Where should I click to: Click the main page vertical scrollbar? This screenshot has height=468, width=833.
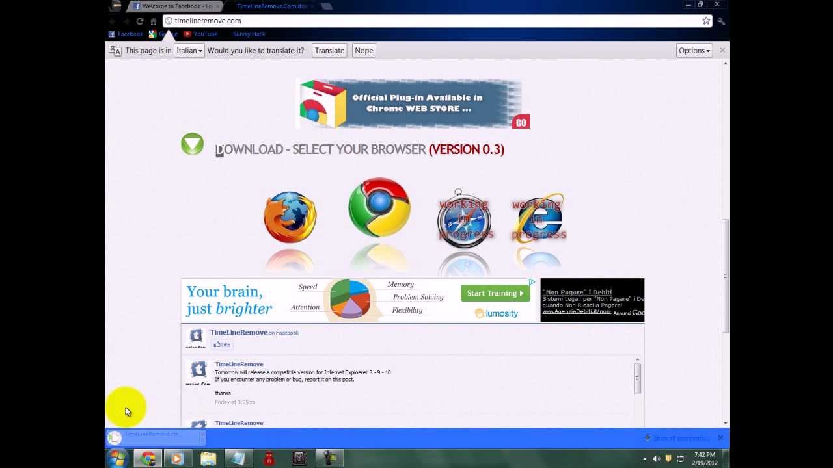[x=725, y=276]
